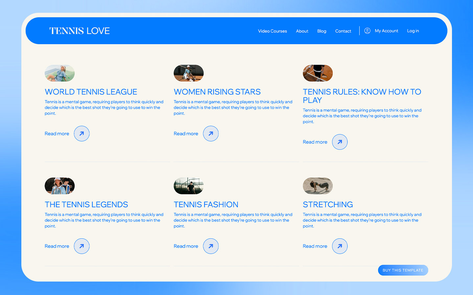Viewport: 473px width, 295px height.
Task: Click the Log in button
Action: tap(413, 30)
